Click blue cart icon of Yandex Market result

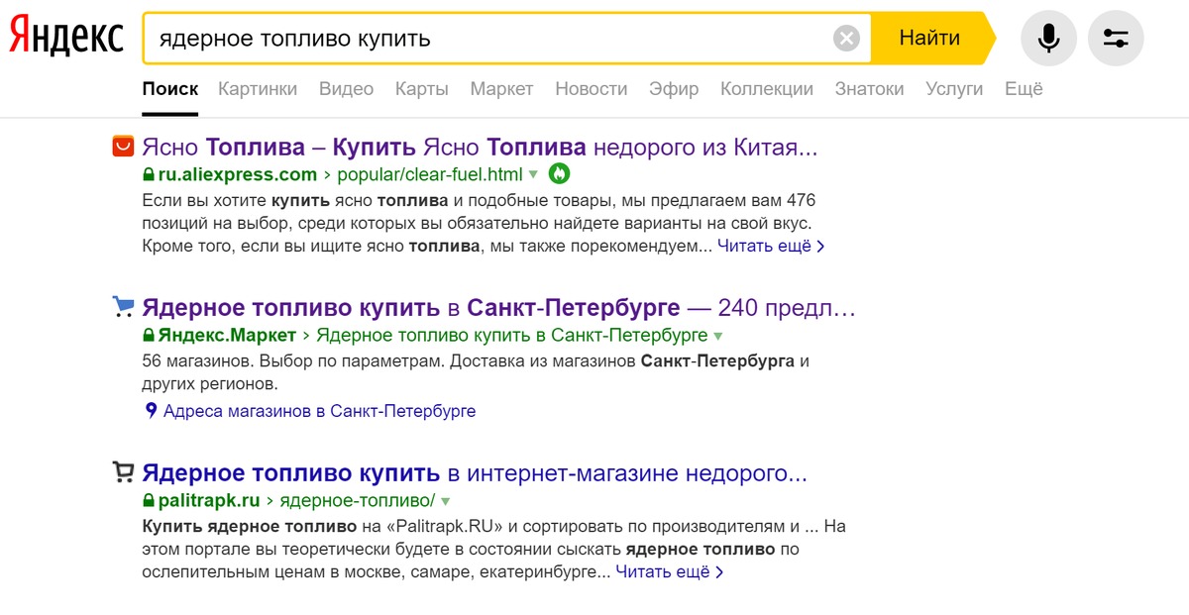(x=123, y=307)
